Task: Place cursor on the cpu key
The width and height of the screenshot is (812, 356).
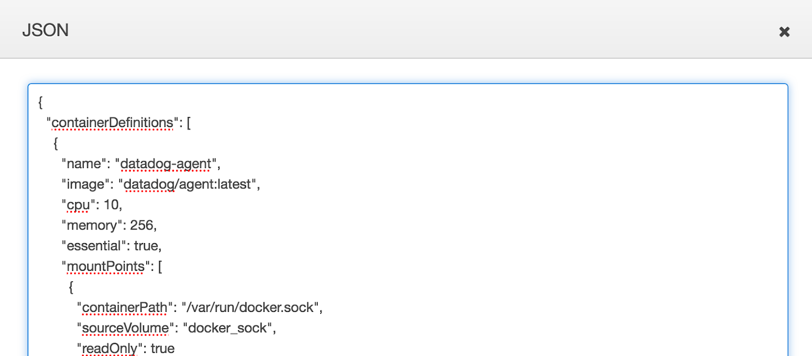Action: (x=78, y=205)
